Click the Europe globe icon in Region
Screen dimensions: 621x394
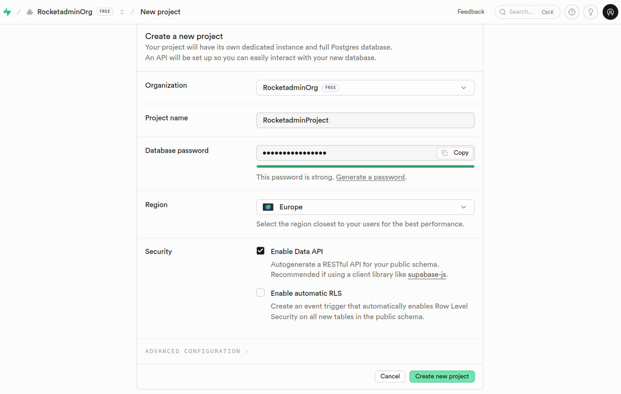pos(268,207)
